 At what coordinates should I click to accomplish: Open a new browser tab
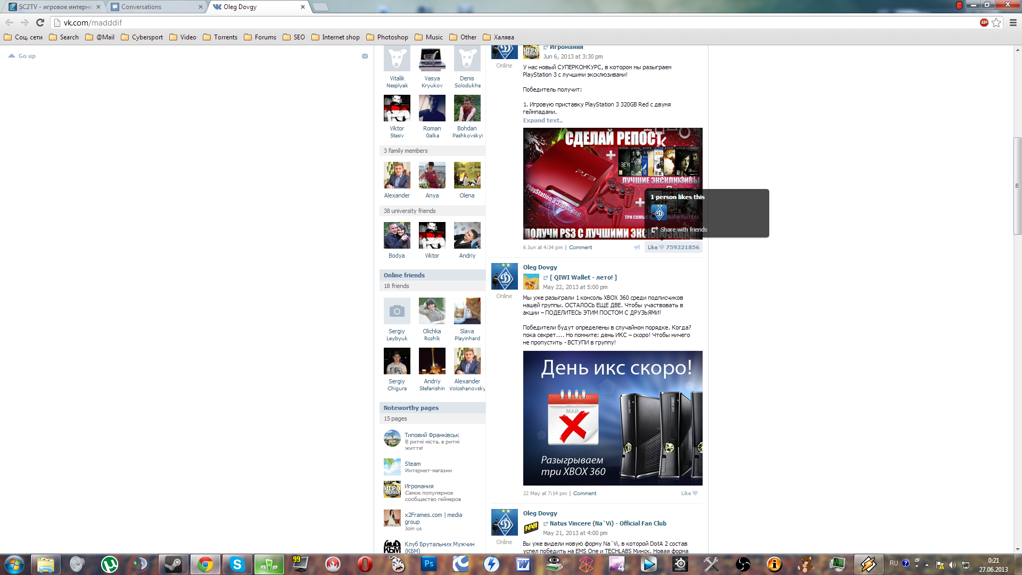(320, 7)
